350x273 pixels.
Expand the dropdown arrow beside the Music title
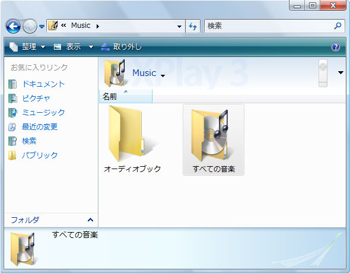click(163, 76)
